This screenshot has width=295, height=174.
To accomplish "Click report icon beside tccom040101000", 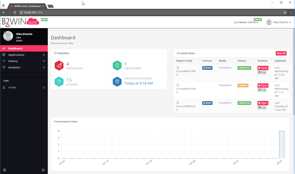I will (178, 85).
